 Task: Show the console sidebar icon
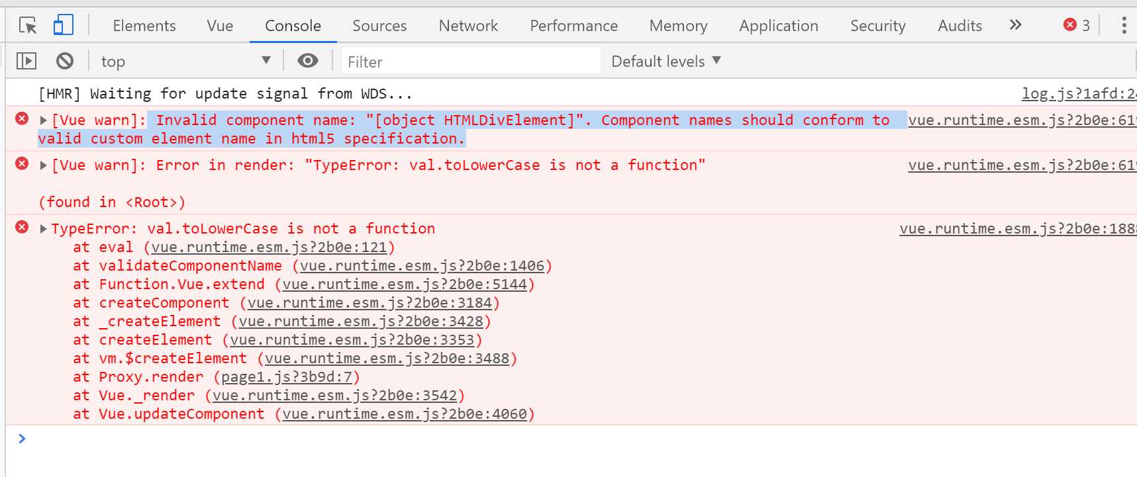point(26,62)
